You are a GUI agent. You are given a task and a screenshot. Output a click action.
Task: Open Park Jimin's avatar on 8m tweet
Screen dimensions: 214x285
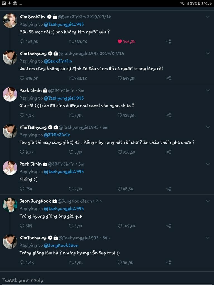(10, 94)
